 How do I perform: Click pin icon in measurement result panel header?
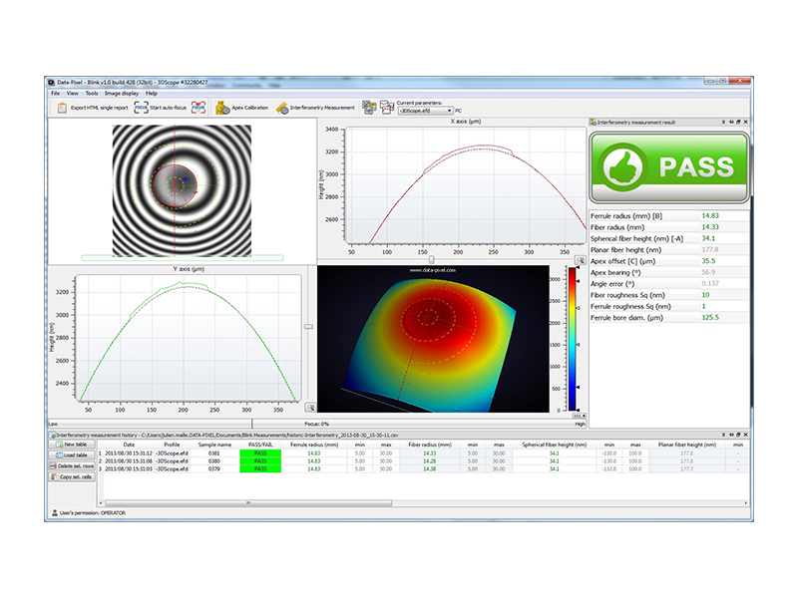coord(724,122)
